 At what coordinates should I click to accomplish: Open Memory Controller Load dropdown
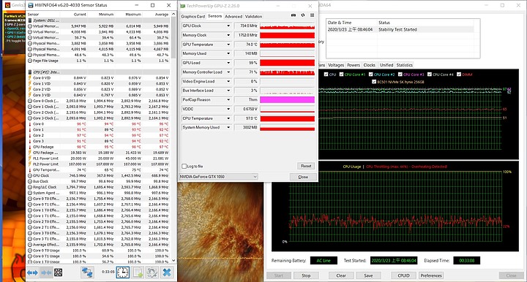point(228,72)
